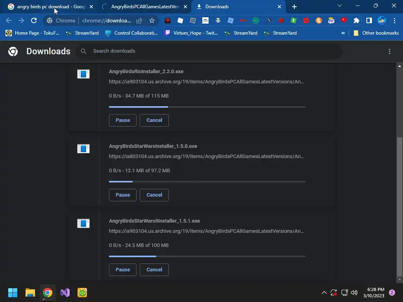Open downloads page three-dot more actions

click(x=390, y=52)
